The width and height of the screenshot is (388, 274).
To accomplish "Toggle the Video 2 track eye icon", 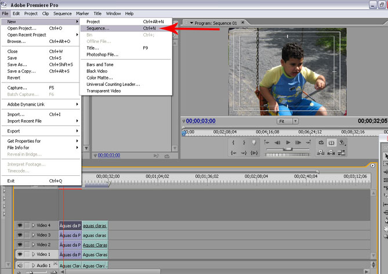I will [19, 245].
